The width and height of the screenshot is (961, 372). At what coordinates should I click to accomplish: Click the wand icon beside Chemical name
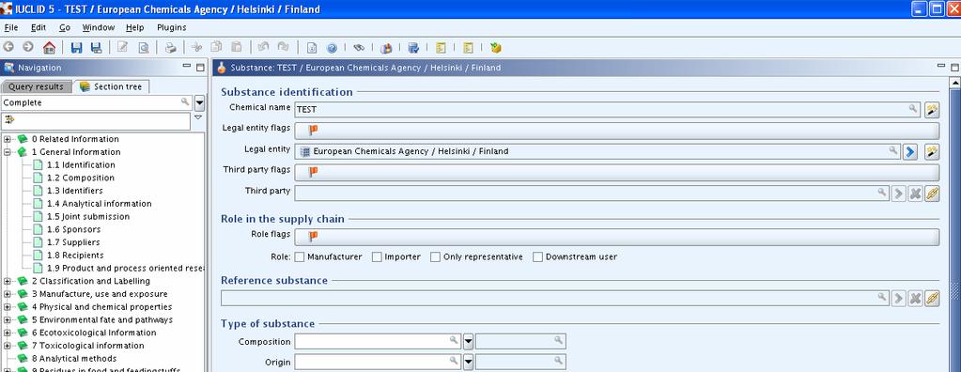932,110
